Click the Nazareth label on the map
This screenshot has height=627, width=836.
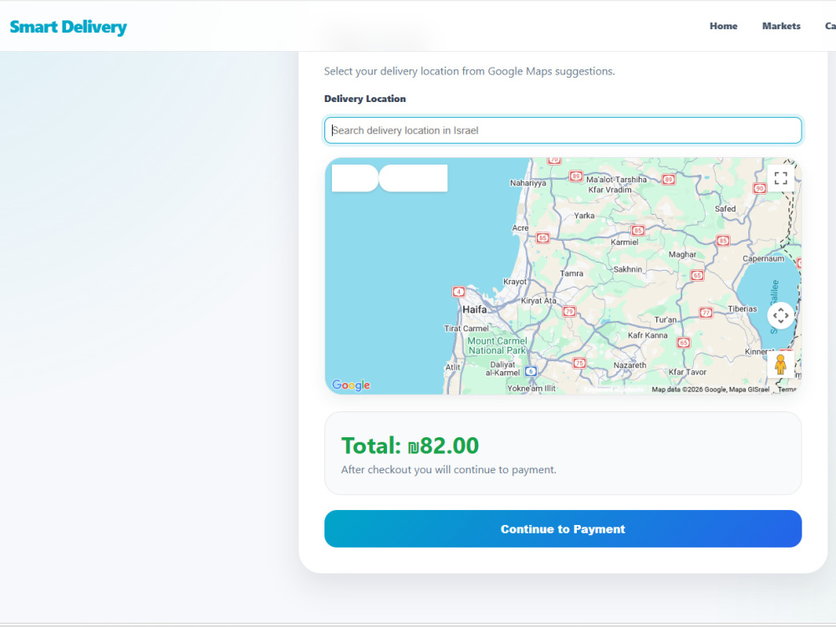coord(630,365)
